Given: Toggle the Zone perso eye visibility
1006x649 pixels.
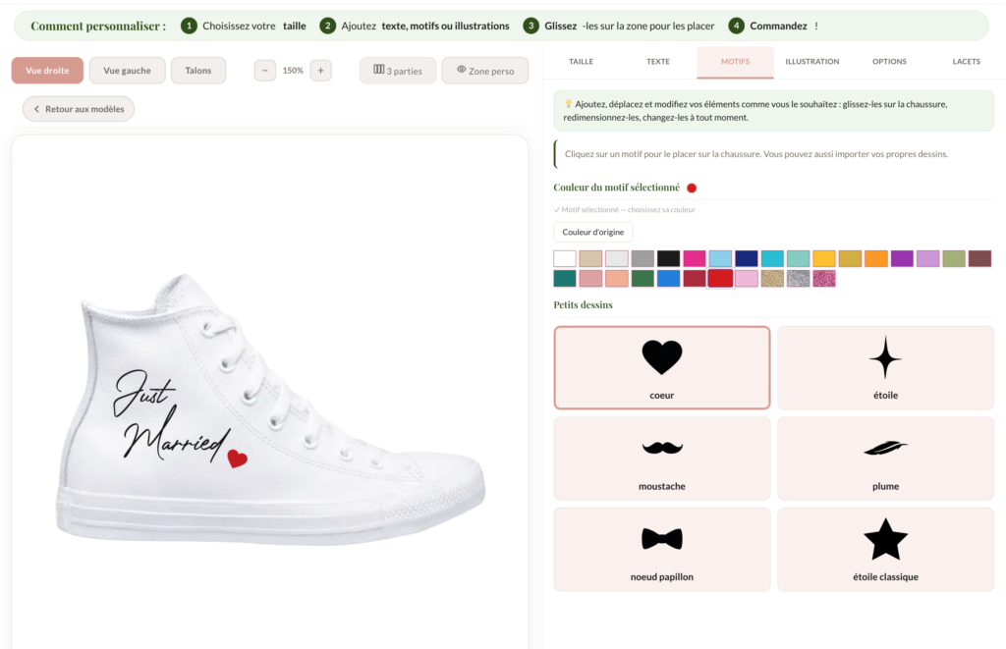Looking at the screenshot, I should tap(485, 71).
